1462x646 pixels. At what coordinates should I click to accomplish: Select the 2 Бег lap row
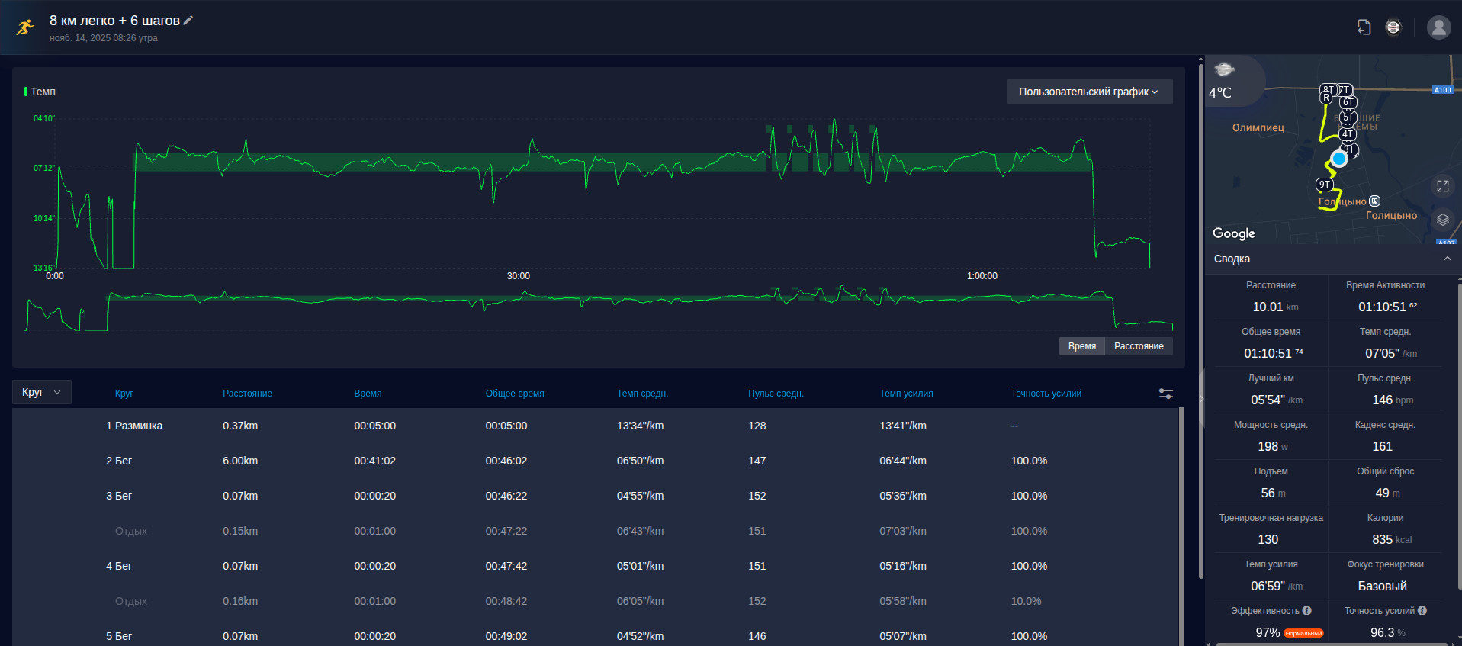pos(595,461)
